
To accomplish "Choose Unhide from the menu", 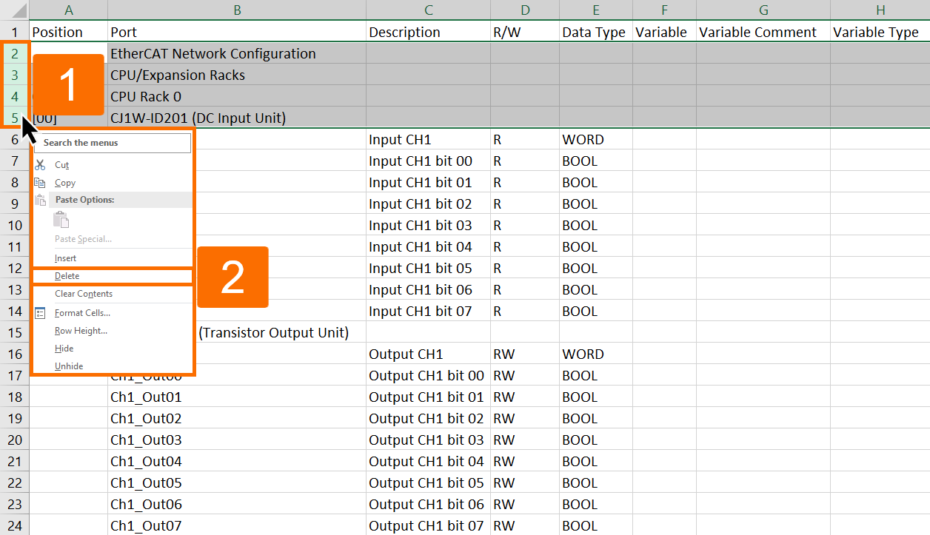I will click(69, 366).
